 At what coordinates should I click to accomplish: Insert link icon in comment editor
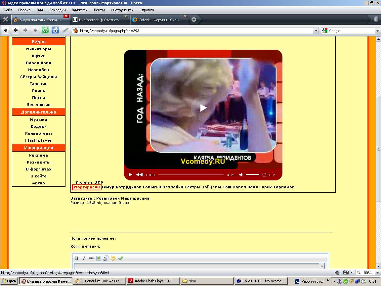91,258
